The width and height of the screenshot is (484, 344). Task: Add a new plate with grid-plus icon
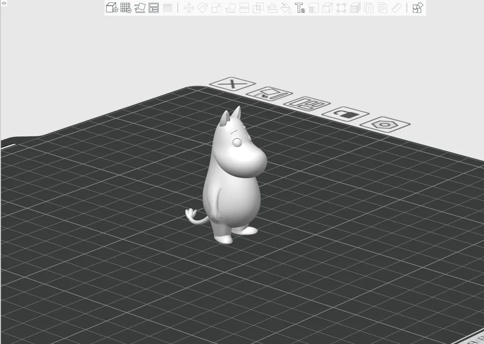tap(126, 8)
